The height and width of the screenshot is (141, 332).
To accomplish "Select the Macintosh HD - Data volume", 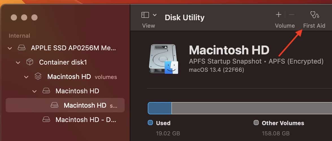I will point(86,120).
